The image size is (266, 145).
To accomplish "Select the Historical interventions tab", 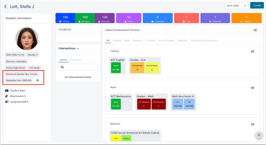I will coord(76,60).
